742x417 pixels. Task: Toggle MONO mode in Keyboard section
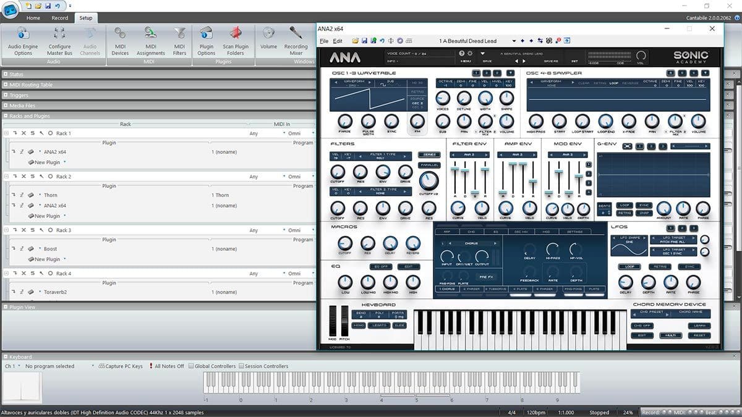tap(359, 326)
